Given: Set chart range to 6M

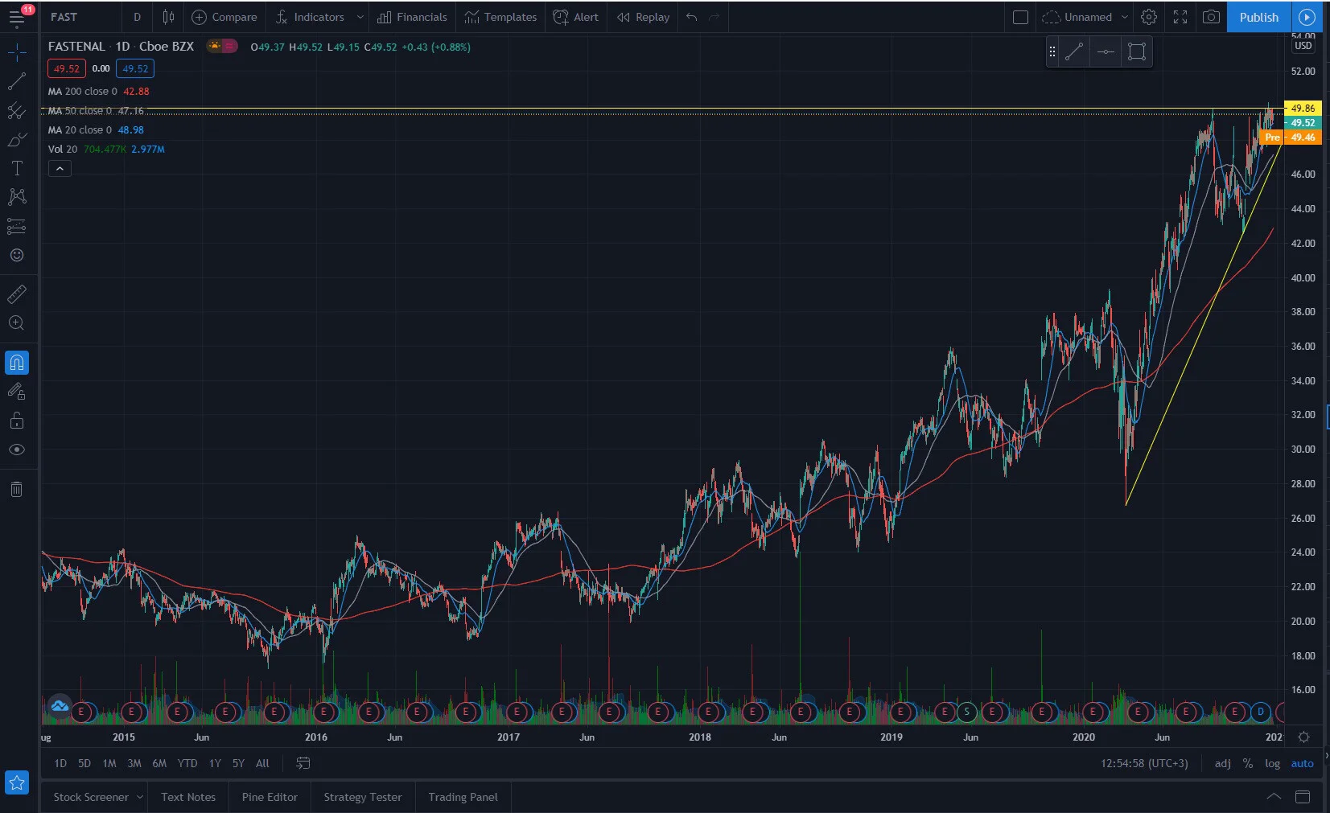Looking at the screenshot, I should tap(159, 763).
